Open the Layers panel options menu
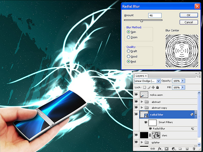203x152 pixels. [199, 77]
